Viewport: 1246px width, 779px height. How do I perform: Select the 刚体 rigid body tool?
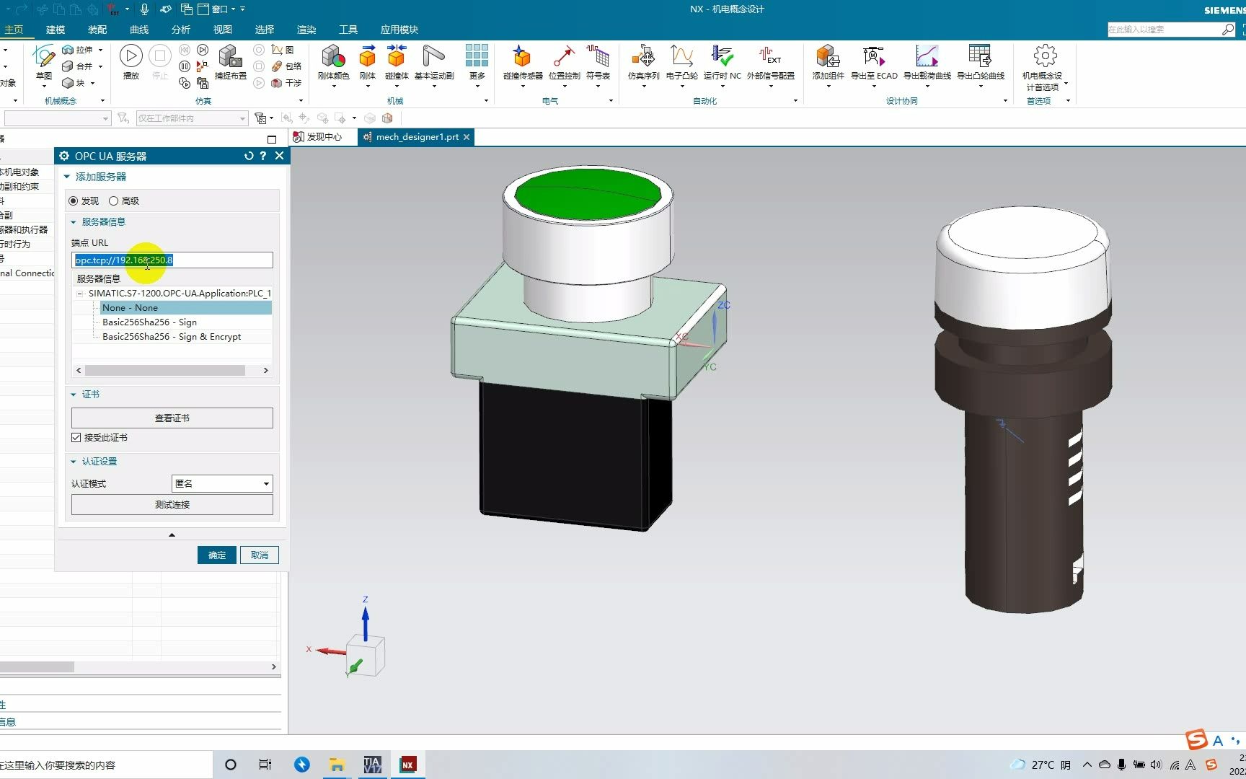[x=367, y=56]
